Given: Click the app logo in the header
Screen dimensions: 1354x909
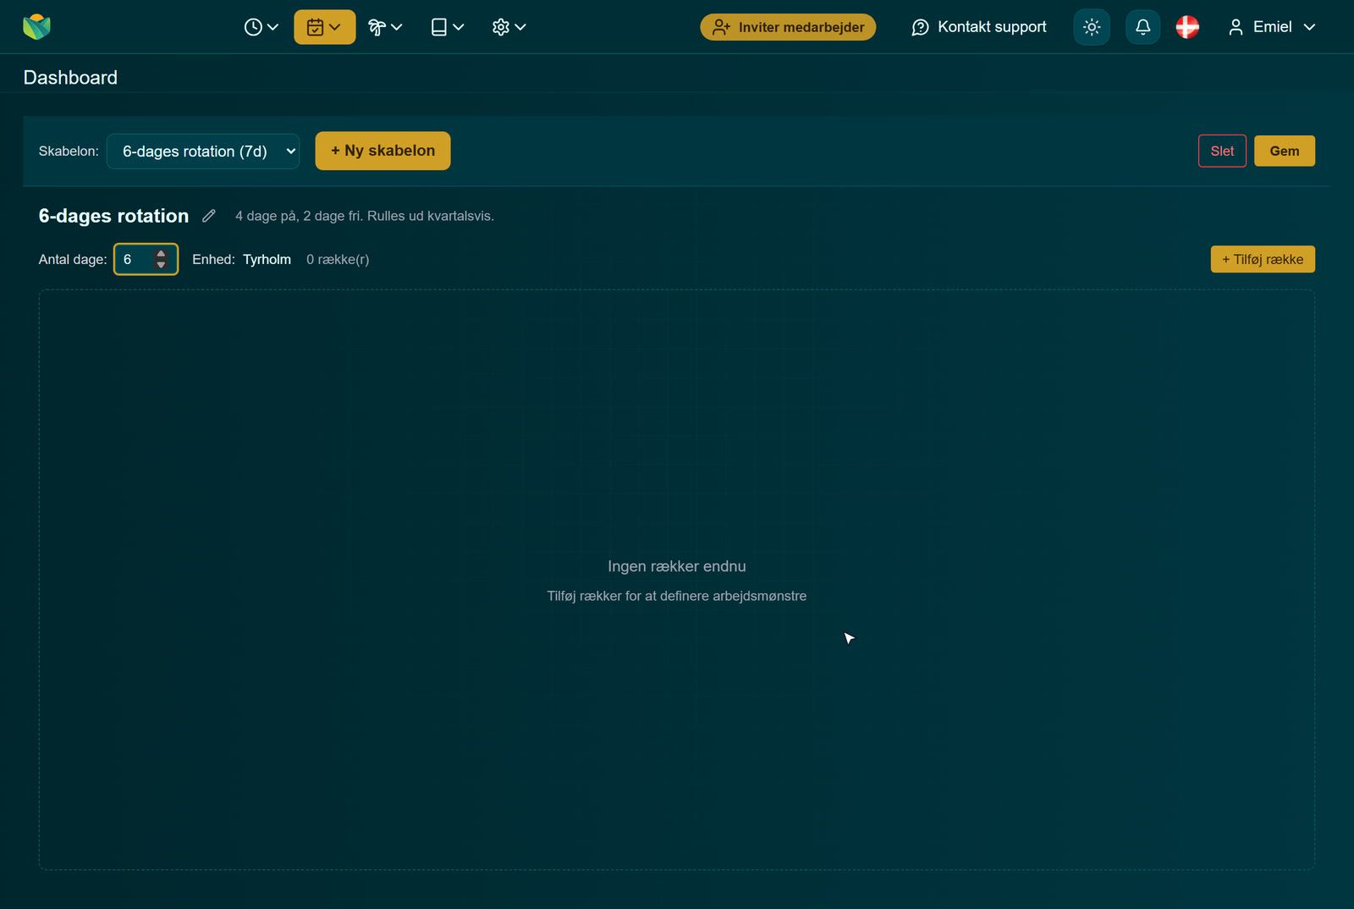Looking at the screenshot, I should coord(36,27).
